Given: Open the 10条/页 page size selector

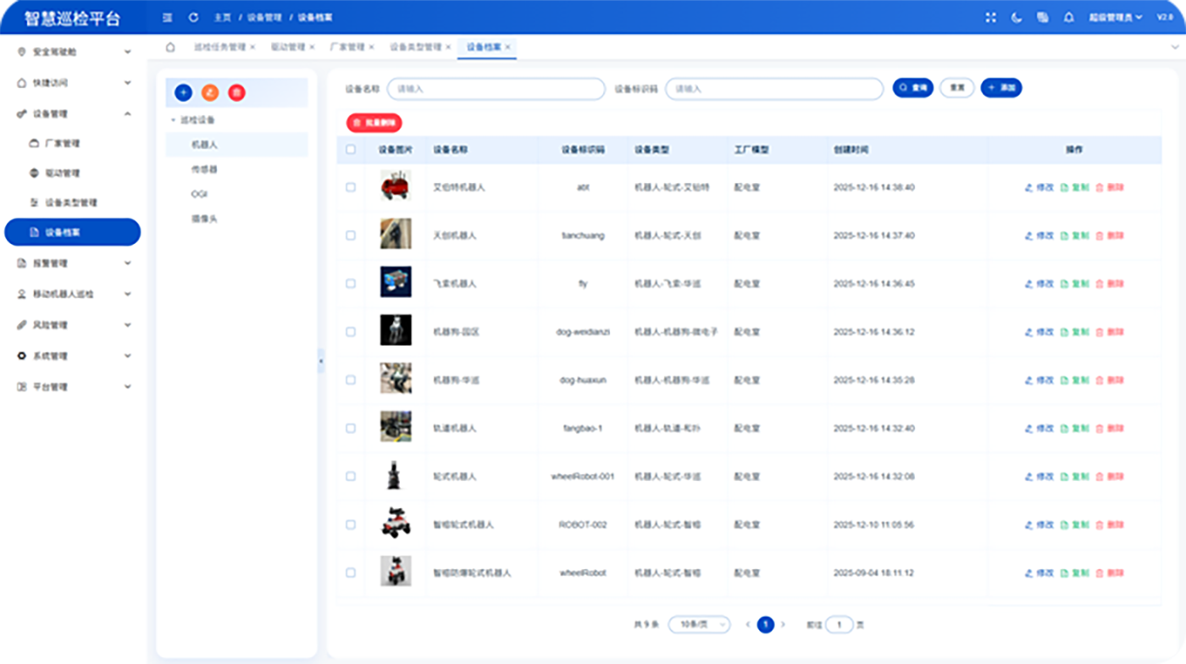Looking at the screenshot, I should click(x=699, y=624).
